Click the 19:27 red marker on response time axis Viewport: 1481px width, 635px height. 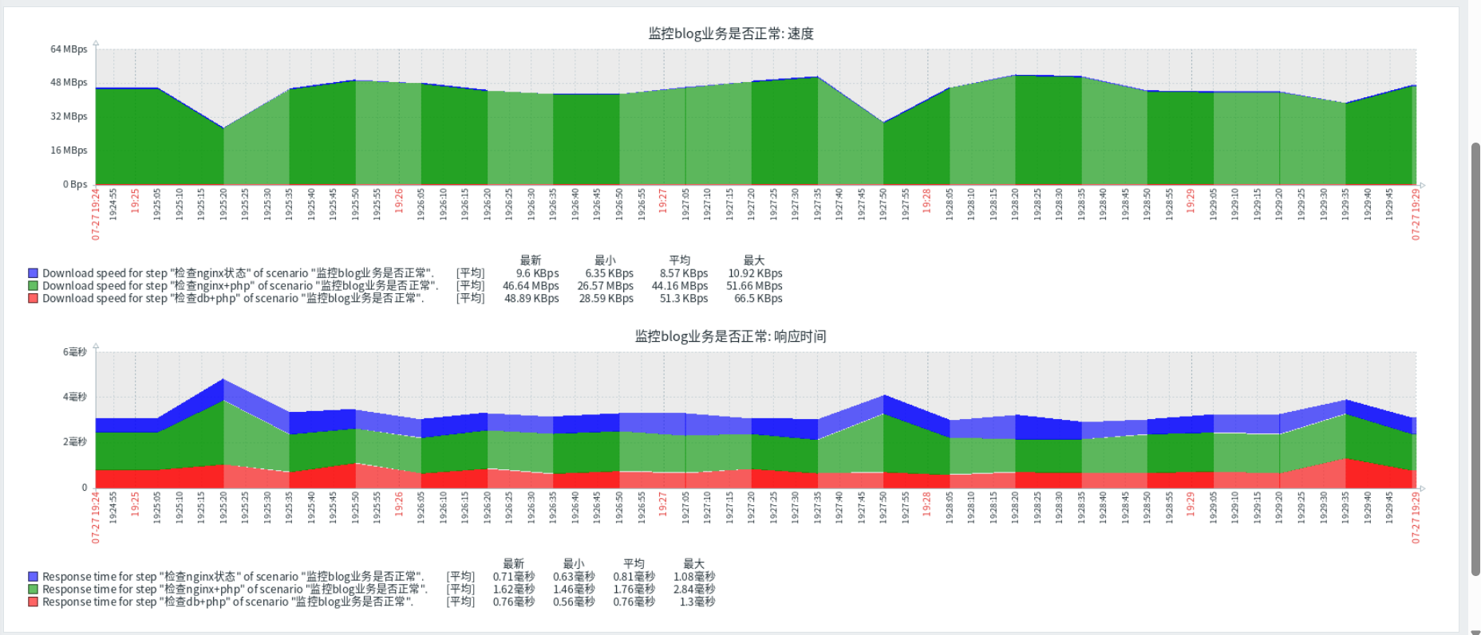(662, 504)
